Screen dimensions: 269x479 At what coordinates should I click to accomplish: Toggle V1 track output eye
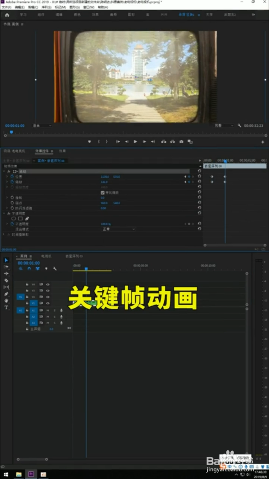point(48,303)
